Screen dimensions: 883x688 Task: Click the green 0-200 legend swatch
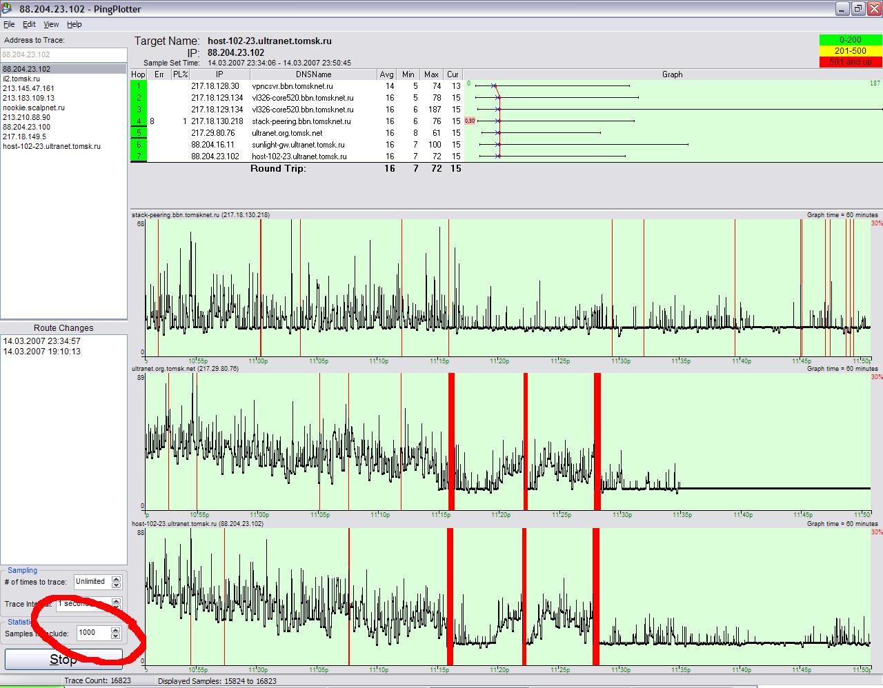coord(850,41)
